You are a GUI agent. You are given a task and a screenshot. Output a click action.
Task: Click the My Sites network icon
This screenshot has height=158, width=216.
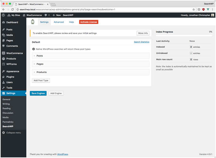[9, 15]
